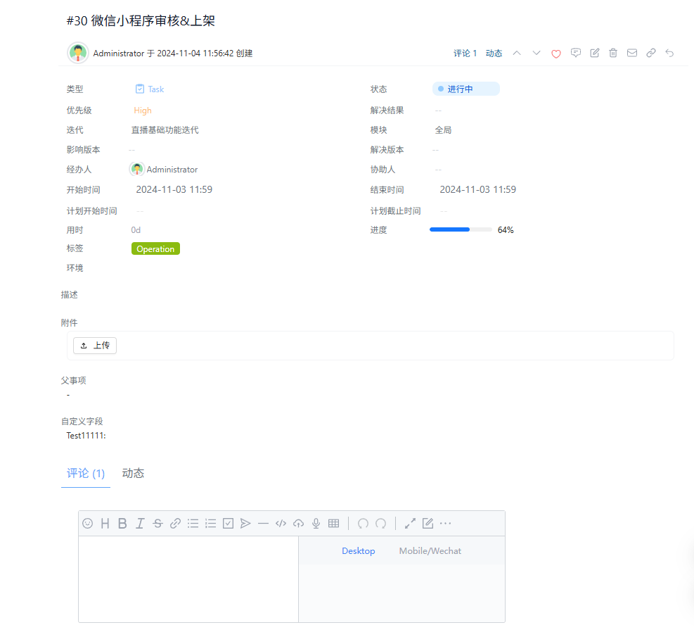Click the send arrow editor icon
The height and width of the screenshot is (637, 694).
pyautogui.click(x=245, y=523)
